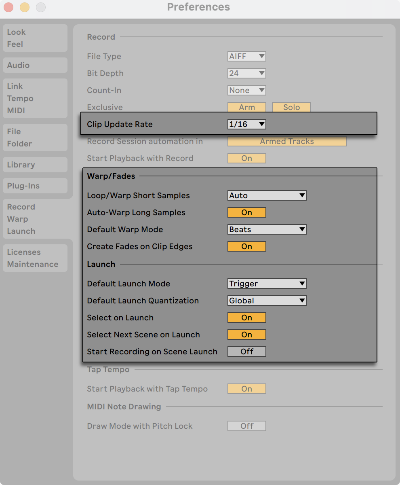Screen dimensions: 400x485
Task: Open the Bit Depth selector
Action: (246, 73)
